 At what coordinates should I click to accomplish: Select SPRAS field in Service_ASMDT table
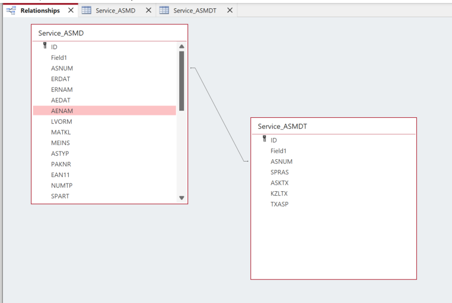tap(279, 172)
